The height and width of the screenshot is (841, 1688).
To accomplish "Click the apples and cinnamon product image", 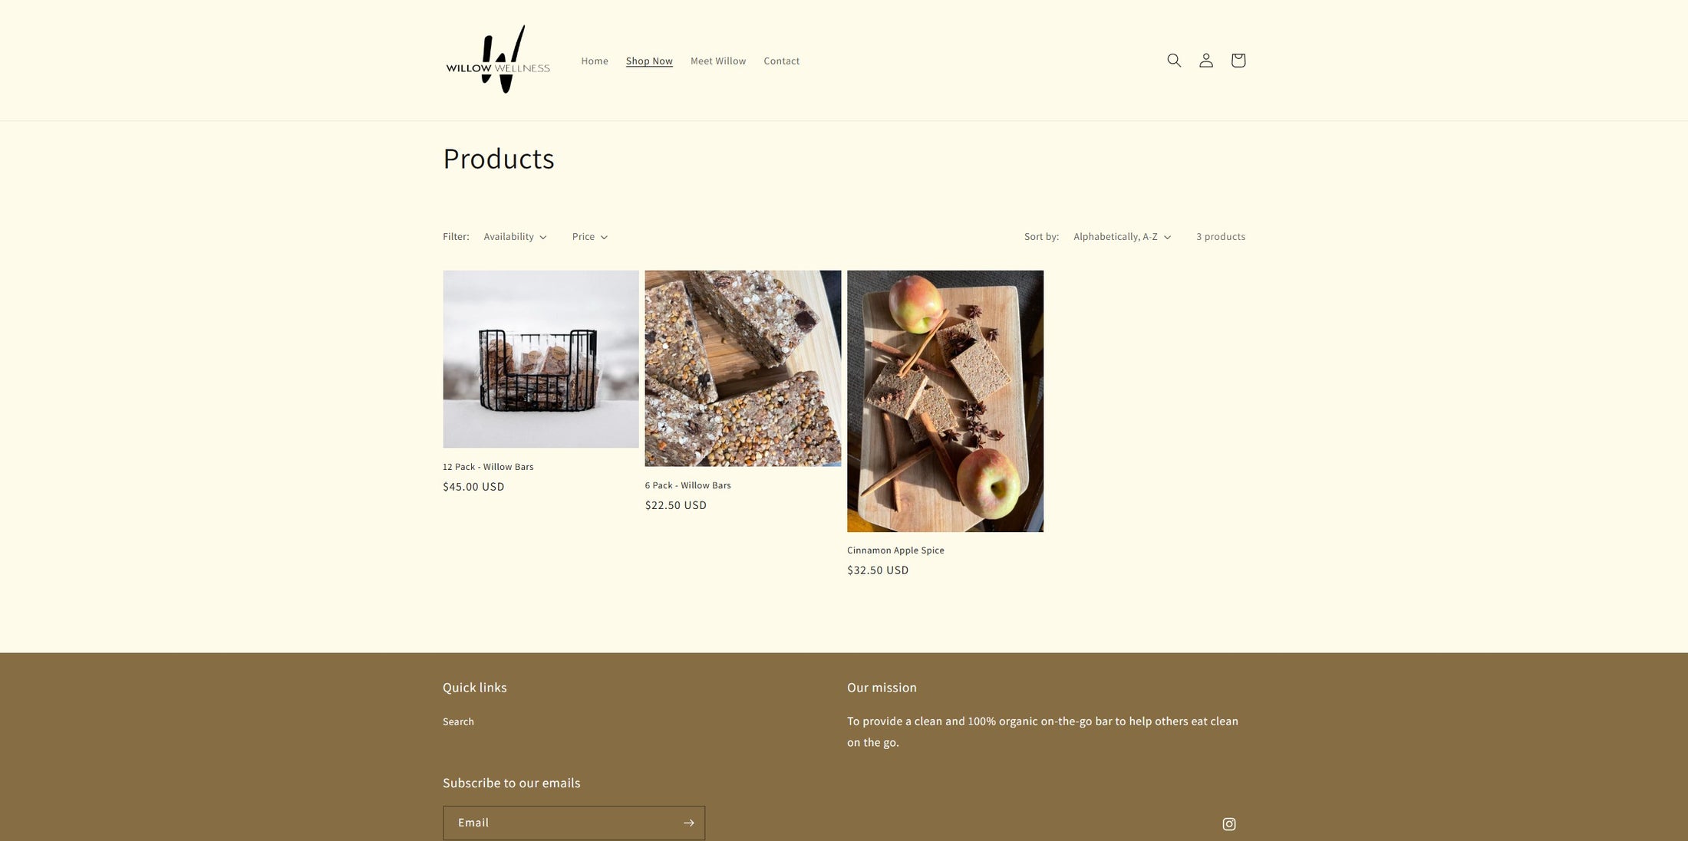I will tap(945, 401).
